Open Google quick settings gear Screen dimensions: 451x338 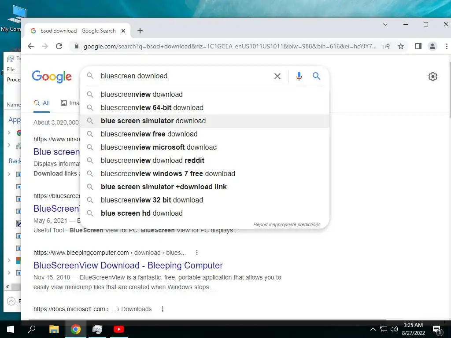tap(433, 77)
